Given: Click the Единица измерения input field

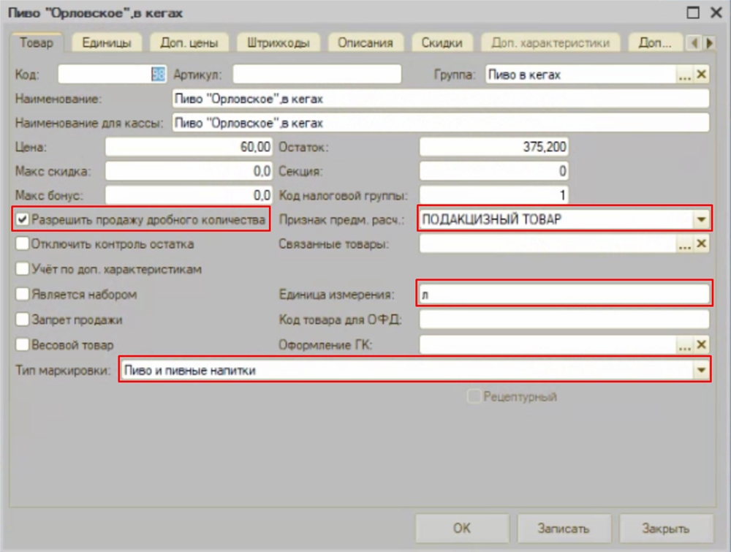Looking at the screenshot, I should [563, 295].
